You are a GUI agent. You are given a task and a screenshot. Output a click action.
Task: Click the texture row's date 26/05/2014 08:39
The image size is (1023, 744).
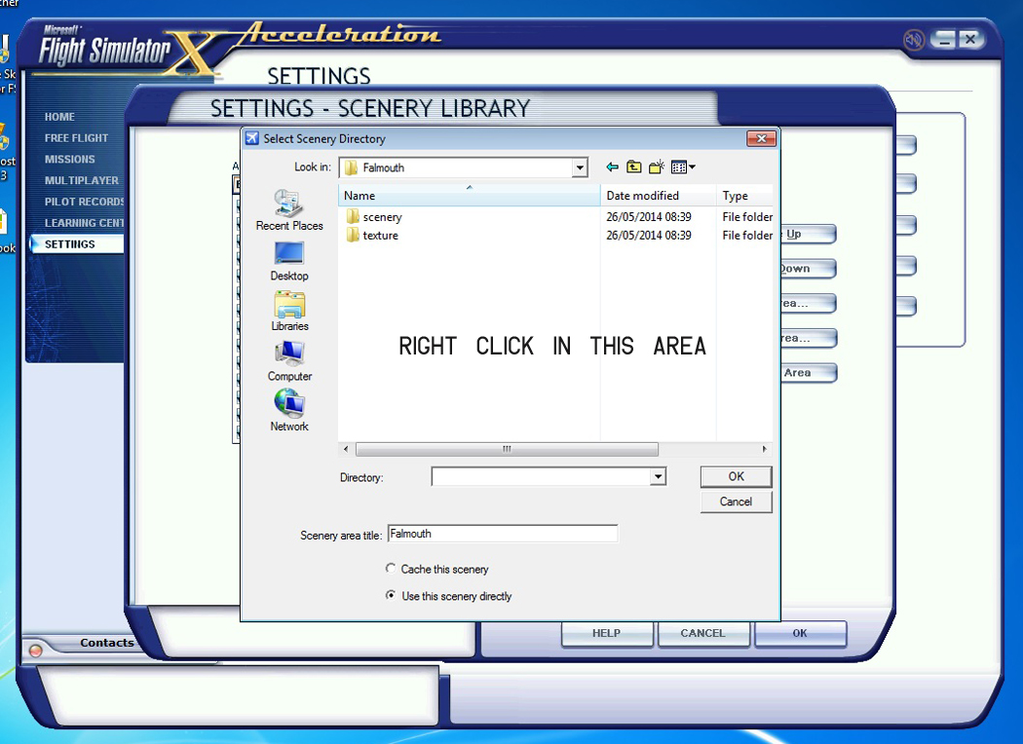tap(649, 235)
